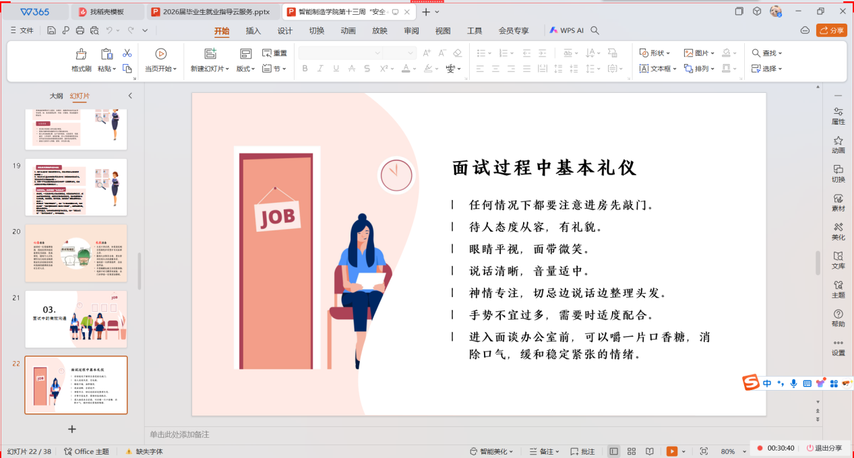
Task: Switch to slide sorter grid view
Action: click(x=632, y=451)
